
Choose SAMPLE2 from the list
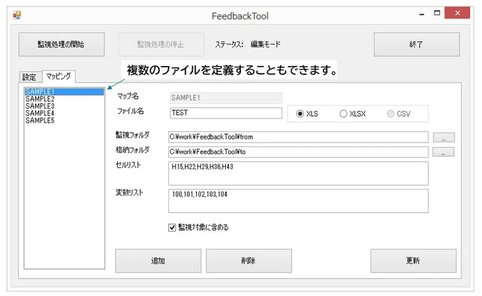click(40, 99)
